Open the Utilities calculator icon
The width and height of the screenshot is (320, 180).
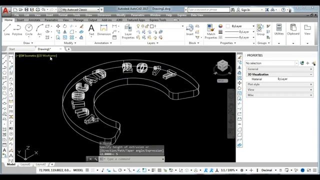[x=279, y=29]
